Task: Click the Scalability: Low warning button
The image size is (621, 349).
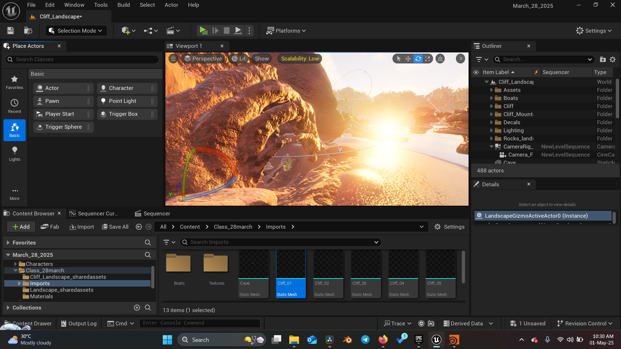Action: pos(300,59)
